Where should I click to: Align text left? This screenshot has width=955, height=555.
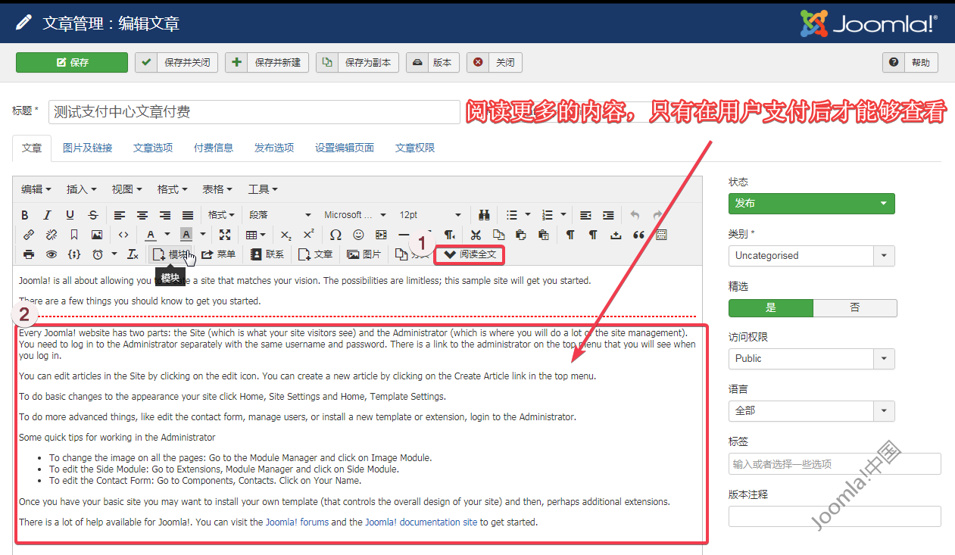(120, 215)
